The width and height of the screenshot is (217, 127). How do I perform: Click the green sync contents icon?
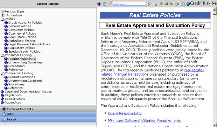[161, 4]
